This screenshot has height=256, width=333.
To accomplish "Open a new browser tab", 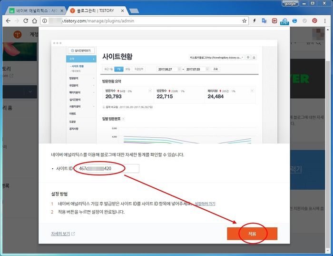I will (134, 11).
